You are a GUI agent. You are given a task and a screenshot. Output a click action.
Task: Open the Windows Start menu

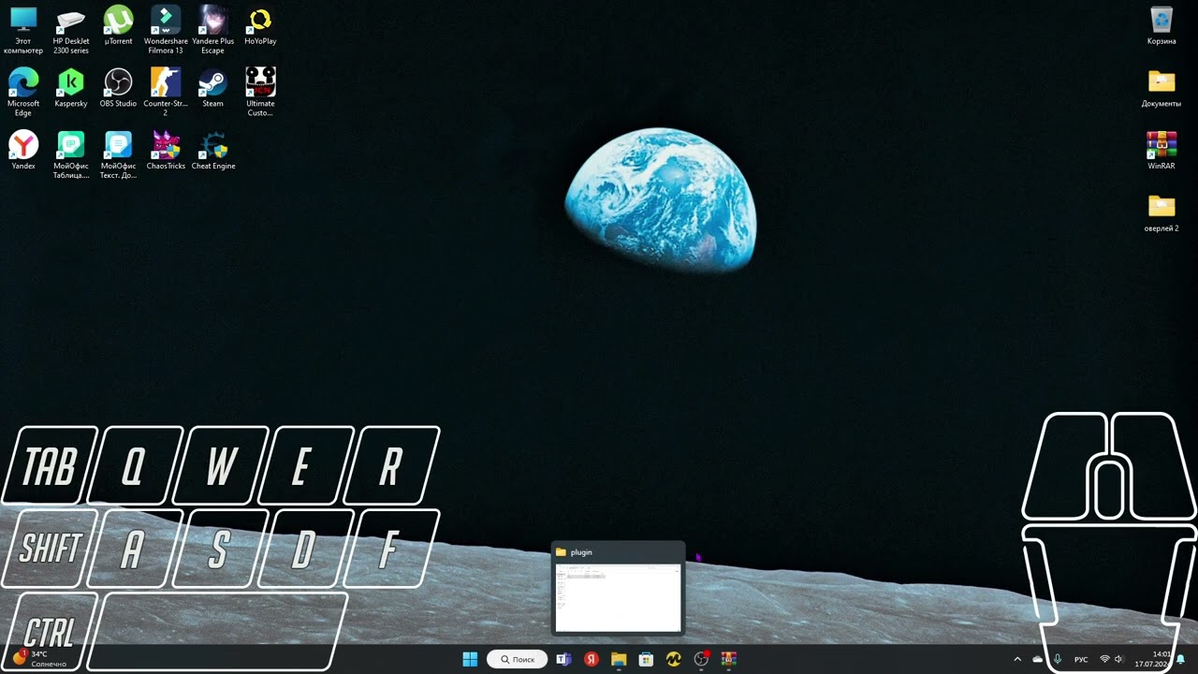click(x=470, y=659)
